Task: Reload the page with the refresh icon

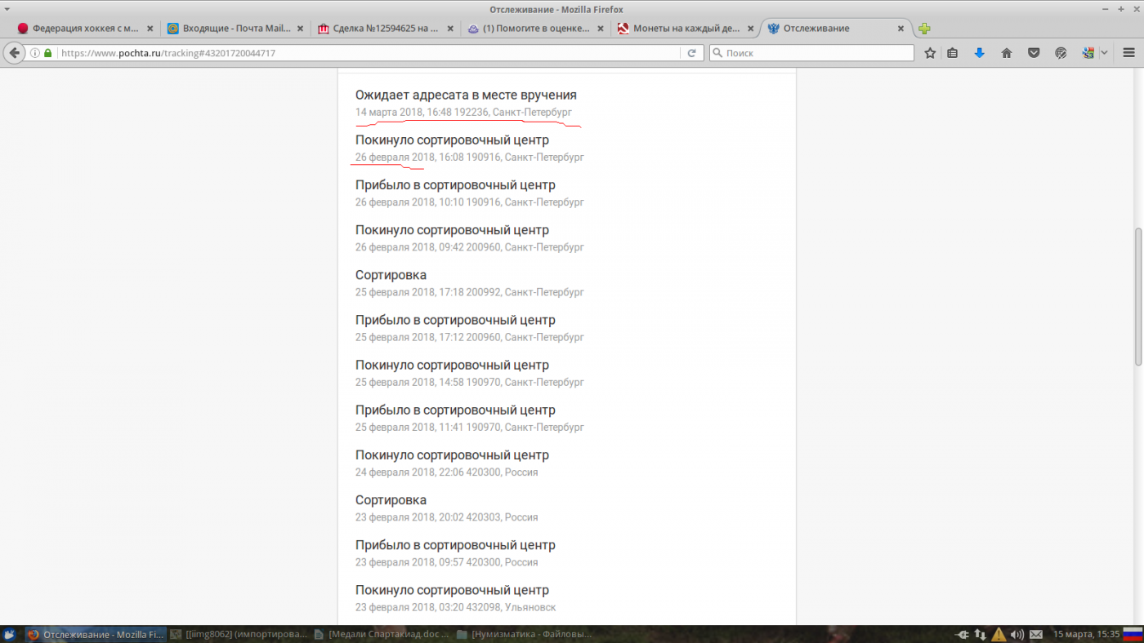Action: pyautogui.click(x=691, y=53)
